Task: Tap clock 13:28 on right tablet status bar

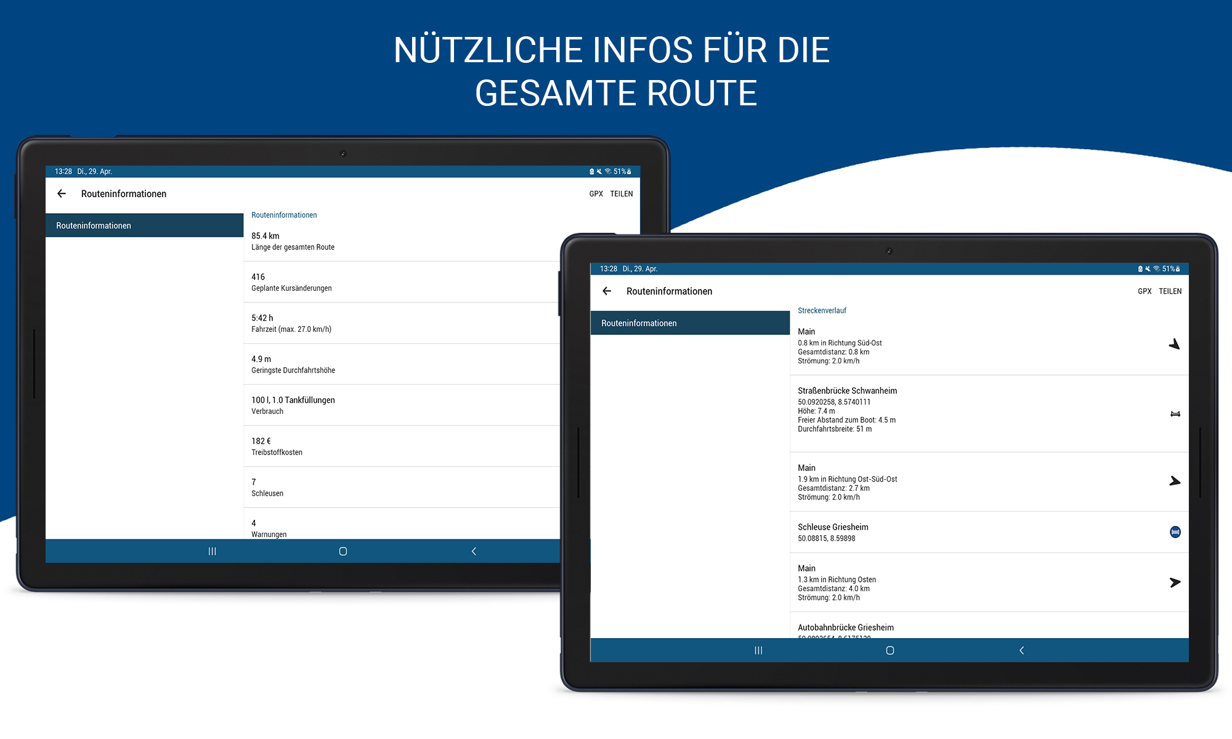Action: pos(609,269)
